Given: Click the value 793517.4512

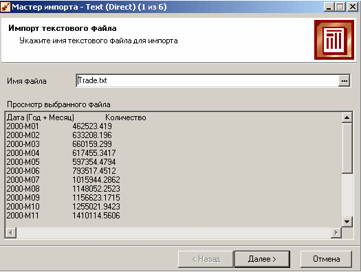Looking at the screenshot, I should tap(94, 171).
